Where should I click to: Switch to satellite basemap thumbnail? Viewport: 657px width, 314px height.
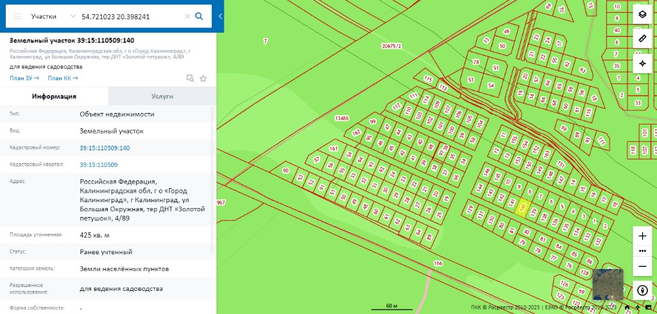pos(608,284)
